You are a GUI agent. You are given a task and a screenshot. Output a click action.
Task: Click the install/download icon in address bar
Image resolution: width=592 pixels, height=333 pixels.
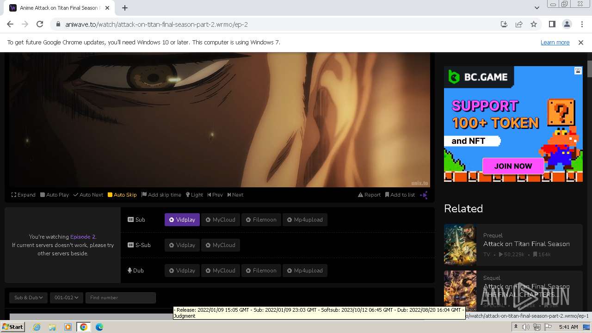click(x=504, y=24)
